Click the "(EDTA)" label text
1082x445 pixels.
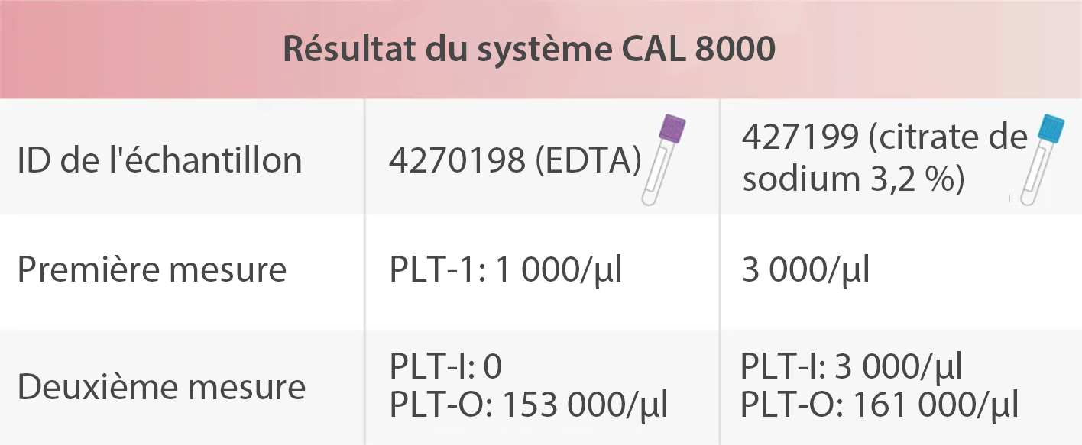click(585, 160)
